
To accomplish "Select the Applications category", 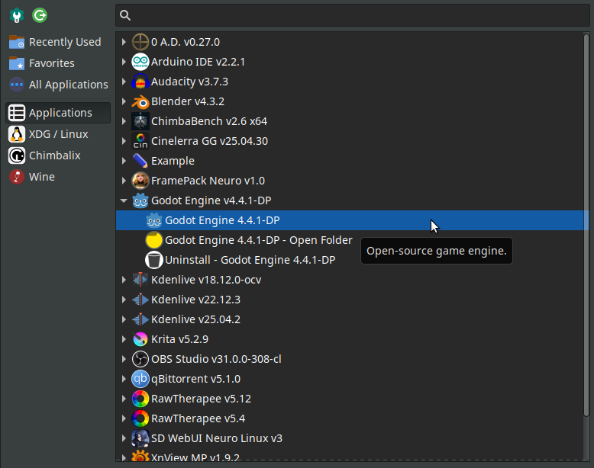I will (57, 113).
